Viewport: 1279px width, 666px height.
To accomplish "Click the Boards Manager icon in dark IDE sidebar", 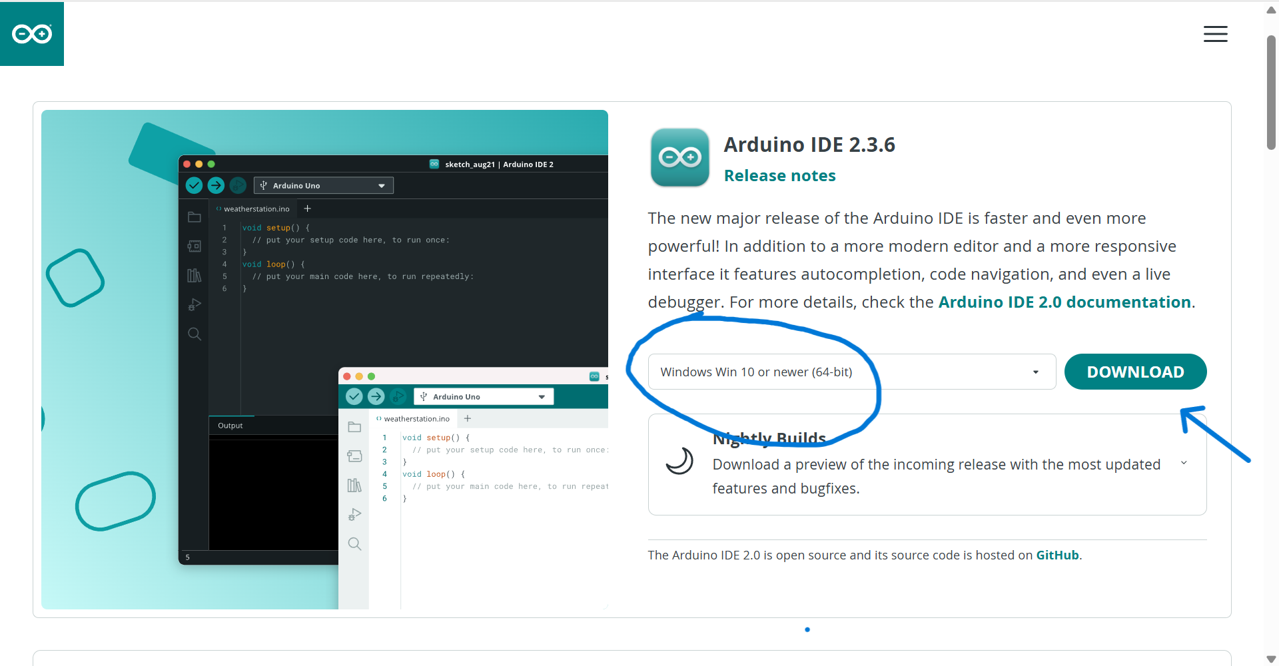I will click(x=195, y=246).
